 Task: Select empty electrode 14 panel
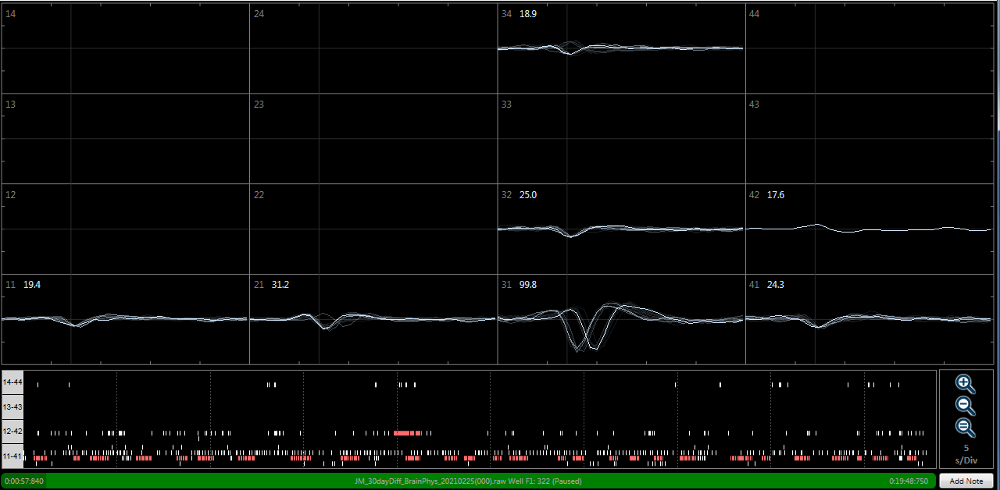(x=125, y=48)
